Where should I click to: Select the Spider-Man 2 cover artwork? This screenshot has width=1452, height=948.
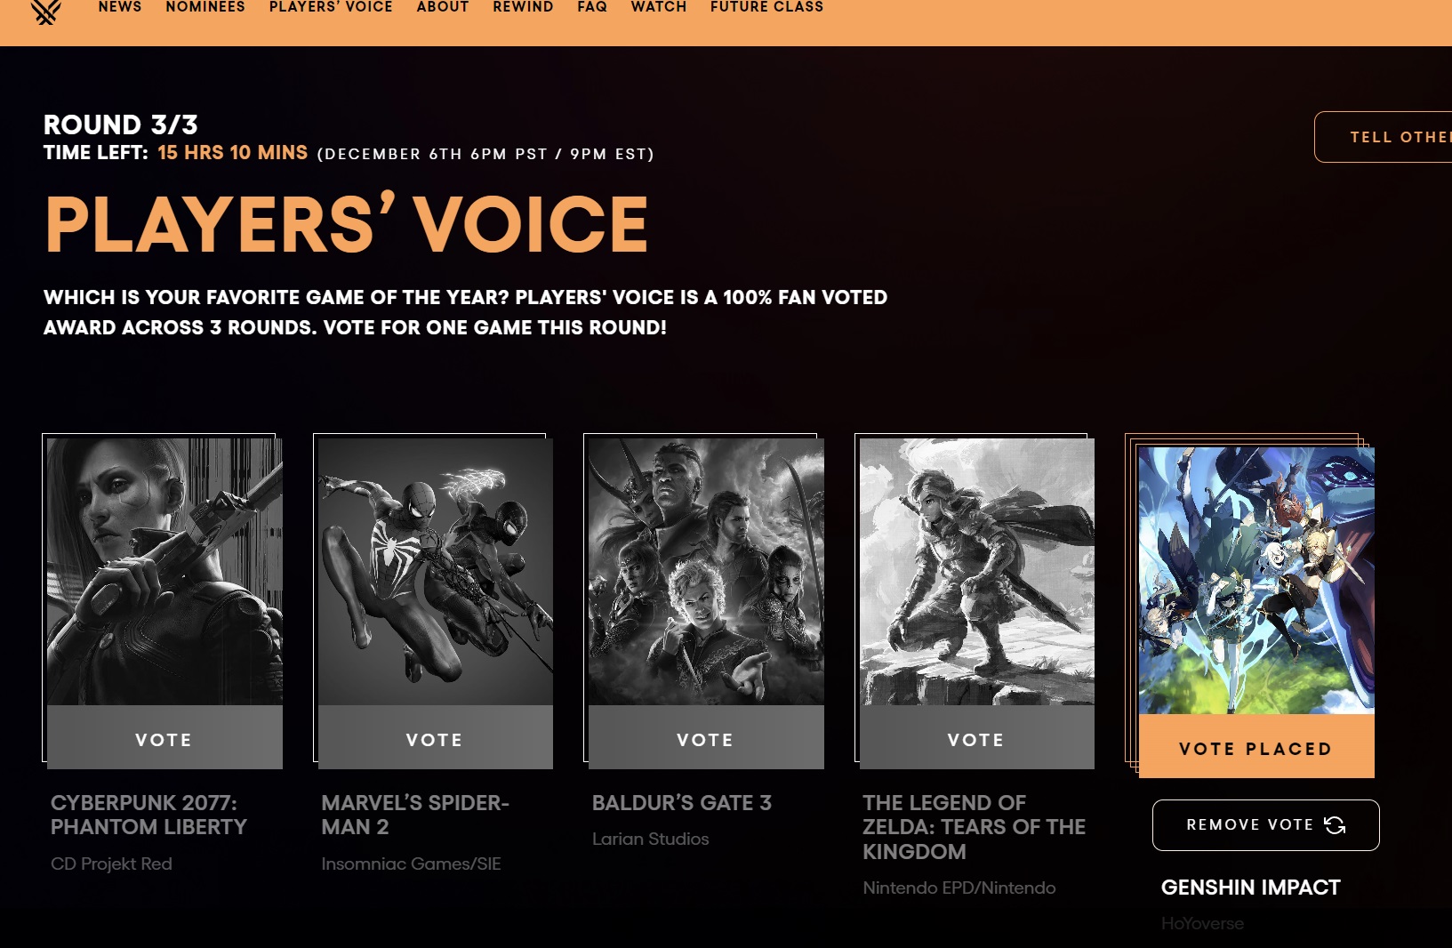click(x=436, y=572)
